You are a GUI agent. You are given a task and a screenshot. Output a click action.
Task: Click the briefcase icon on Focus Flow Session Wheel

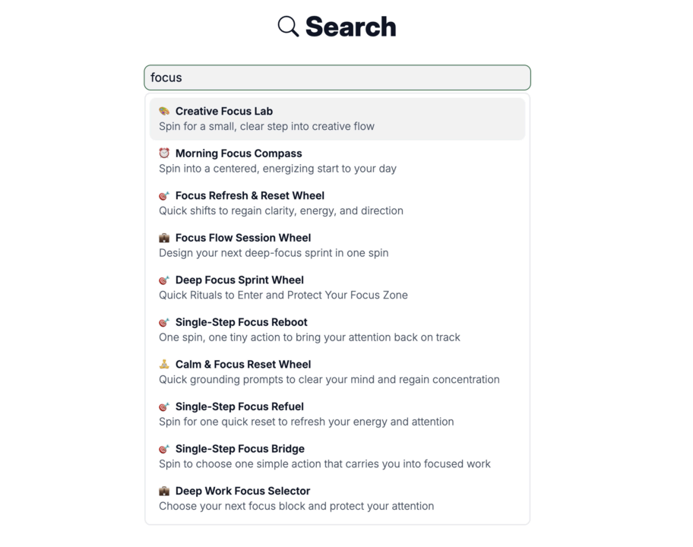pos(164,238)
